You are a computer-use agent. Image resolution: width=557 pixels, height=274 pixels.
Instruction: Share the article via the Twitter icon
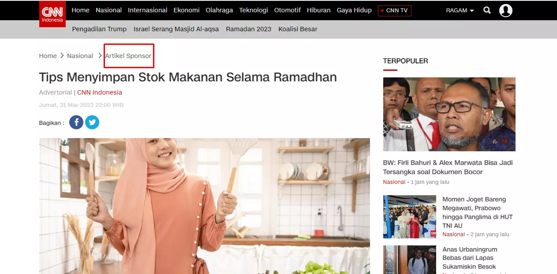(92, 122)
